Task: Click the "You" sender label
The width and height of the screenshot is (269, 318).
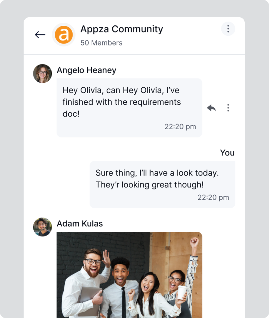Action: coord(227,153)
